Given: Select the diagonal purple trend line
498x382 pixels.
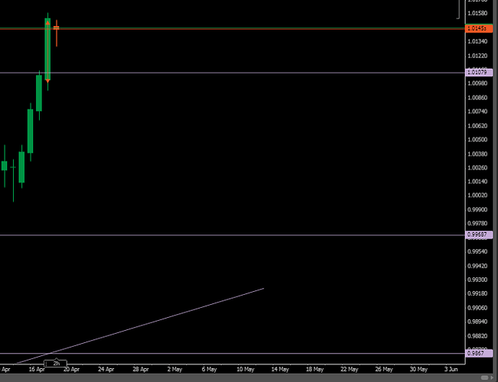Looking at the screenshot, I should point(140,325).
